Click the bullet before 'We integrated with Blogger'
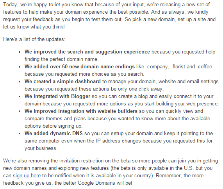Screen dimensions: 223x189 point(20,97)
